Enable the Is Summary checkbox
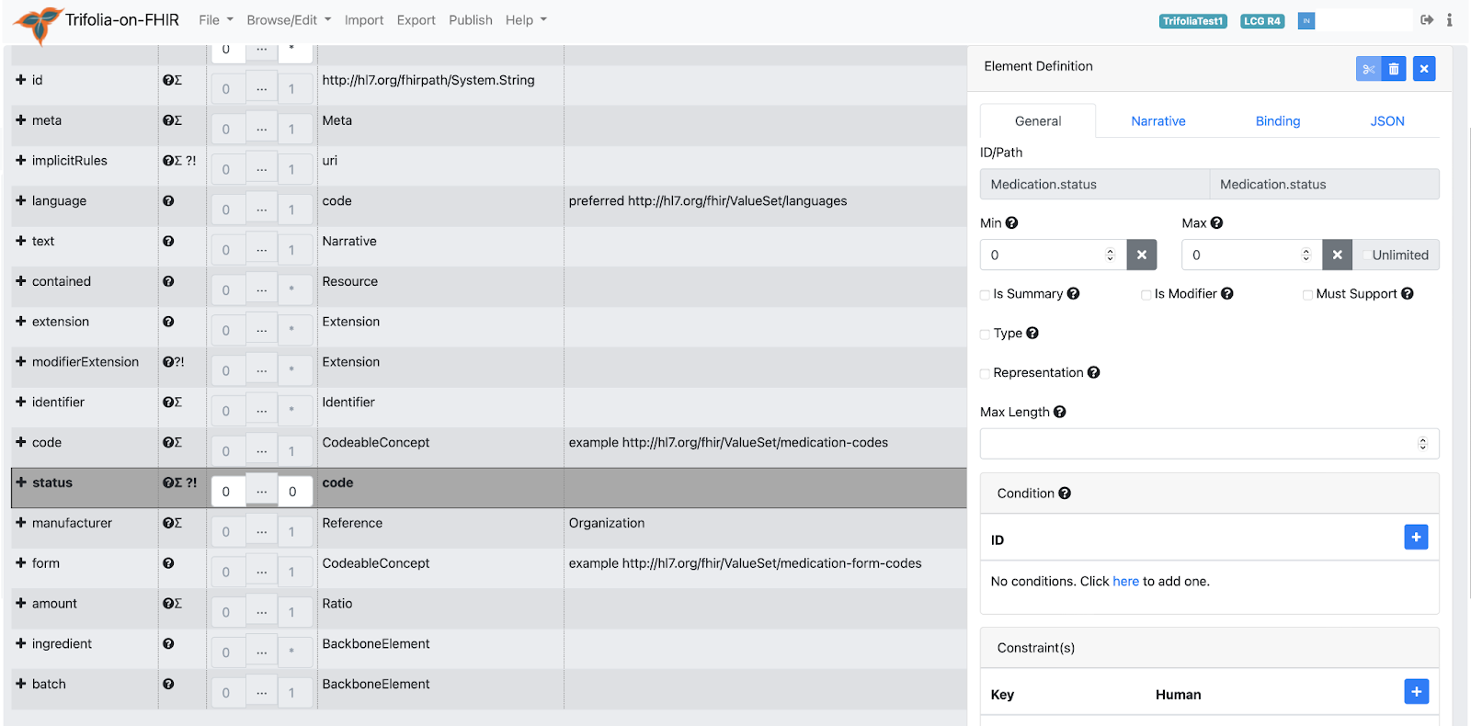 (986, 295)
